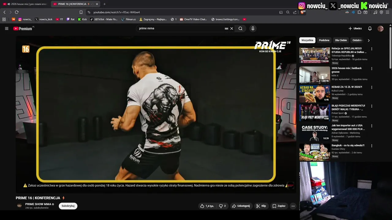392x220 pixels.
Task: Open Brave VPN shield icon
Action: tap(381, 12)
